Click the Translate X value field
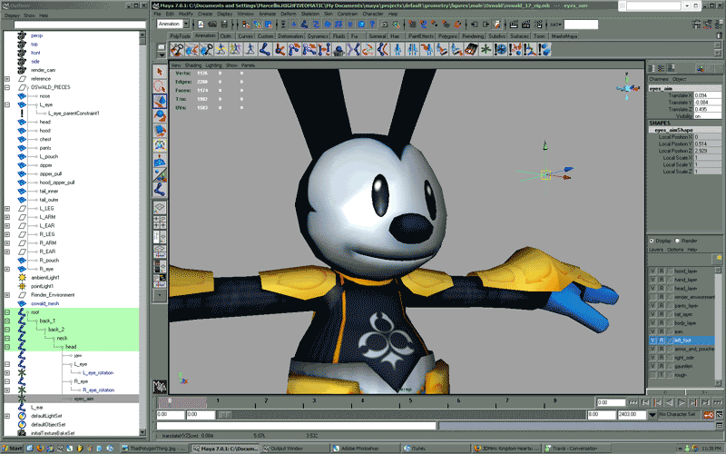726x454 pixels. pyautogui.click(x=708, y=95)
